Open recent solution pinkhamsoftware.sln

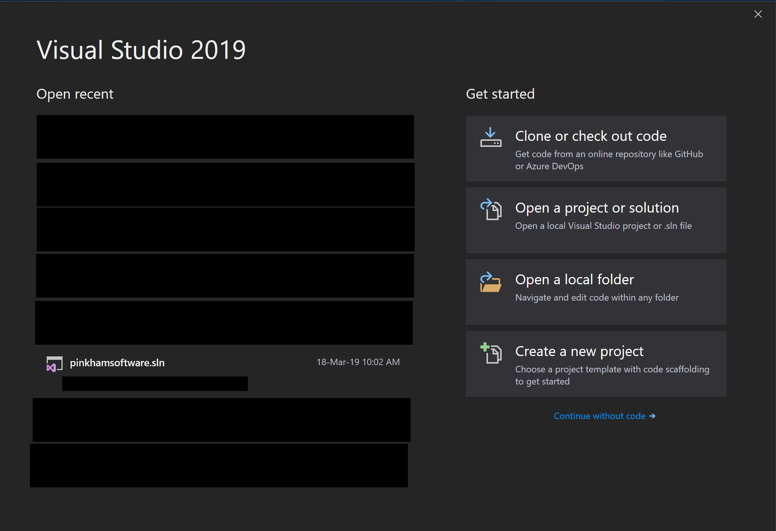point(224,371)
